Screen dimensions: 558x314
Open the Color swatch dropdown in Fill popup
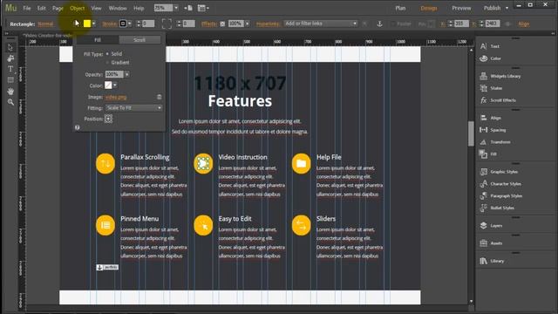tap(115, 85)
